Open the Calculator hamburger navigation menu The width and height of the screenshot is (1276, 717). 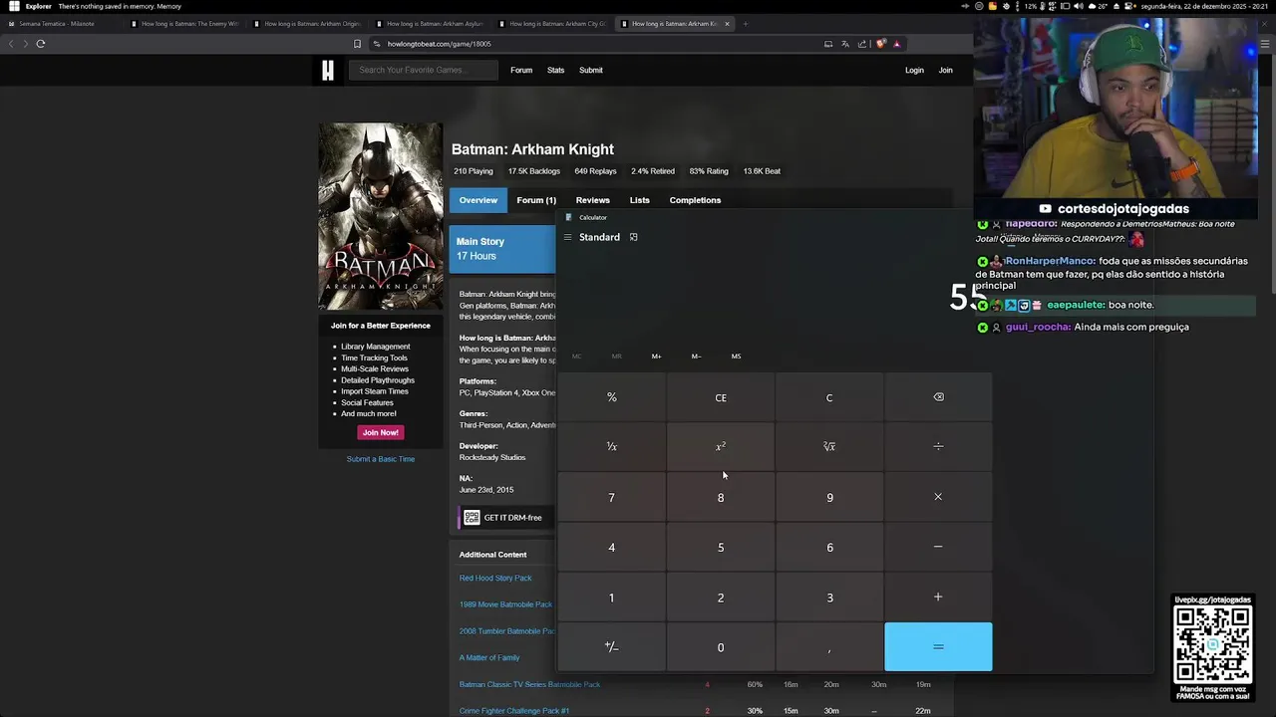[568, 237]
